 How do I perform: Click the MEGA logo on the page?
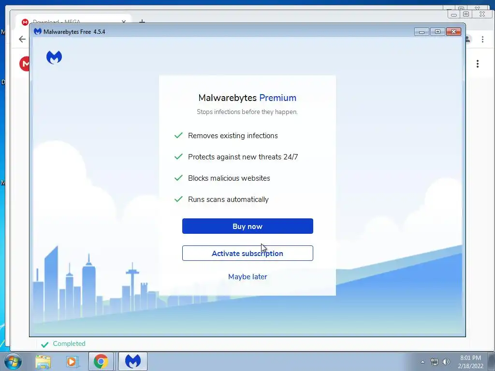[x=25, y=64]
